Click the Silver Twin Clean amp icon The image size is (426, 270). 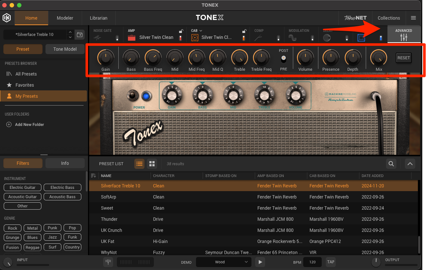point(131,37)
